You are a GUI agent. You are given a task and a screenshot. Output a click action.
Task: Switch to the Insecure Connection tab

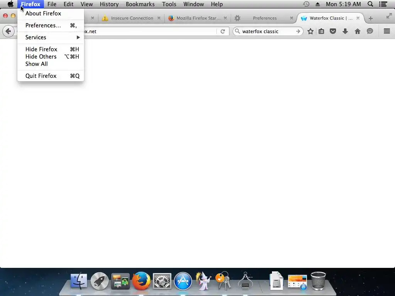click(132, 18)
